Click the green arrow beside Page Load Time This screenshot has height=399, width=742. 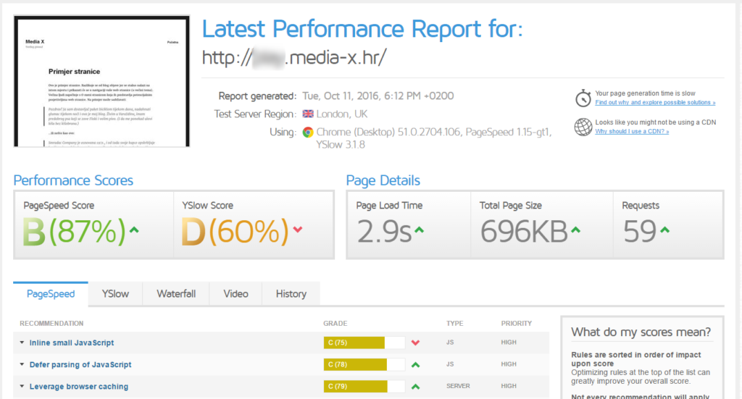click(x=419, y=230)
